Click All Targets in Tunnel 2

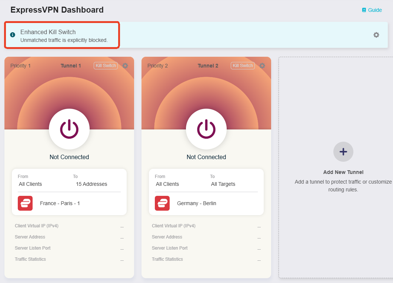tap(223, 184)
